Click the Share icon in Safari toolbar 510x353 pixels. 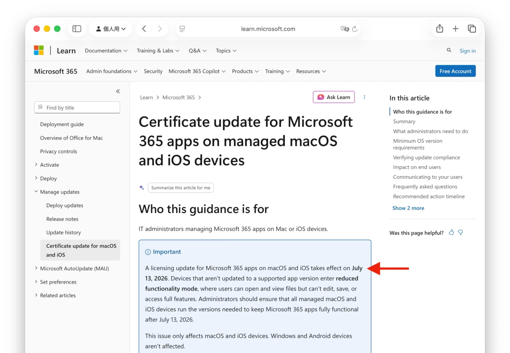(439, 29)
